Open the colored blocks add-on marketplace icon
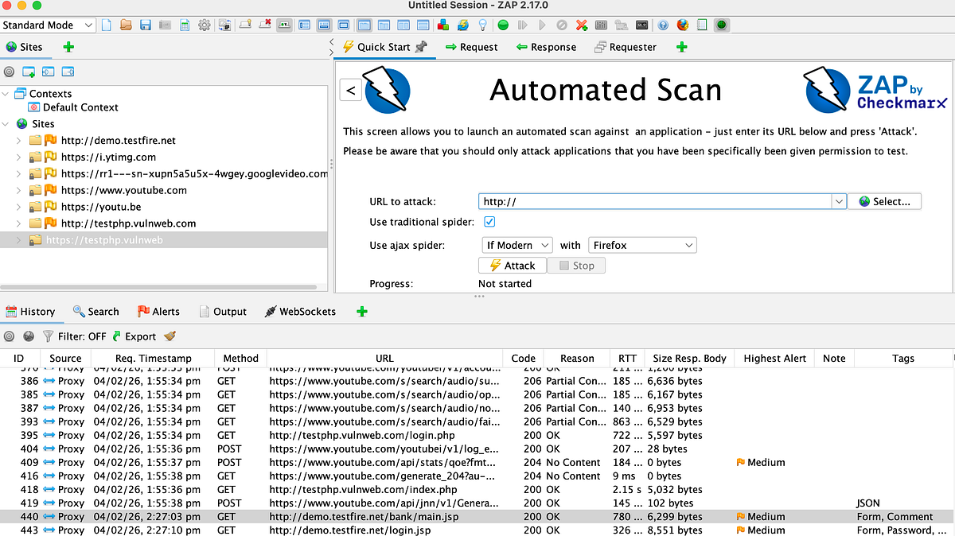This screenshot has width=955, height=536. coord(443,25)
